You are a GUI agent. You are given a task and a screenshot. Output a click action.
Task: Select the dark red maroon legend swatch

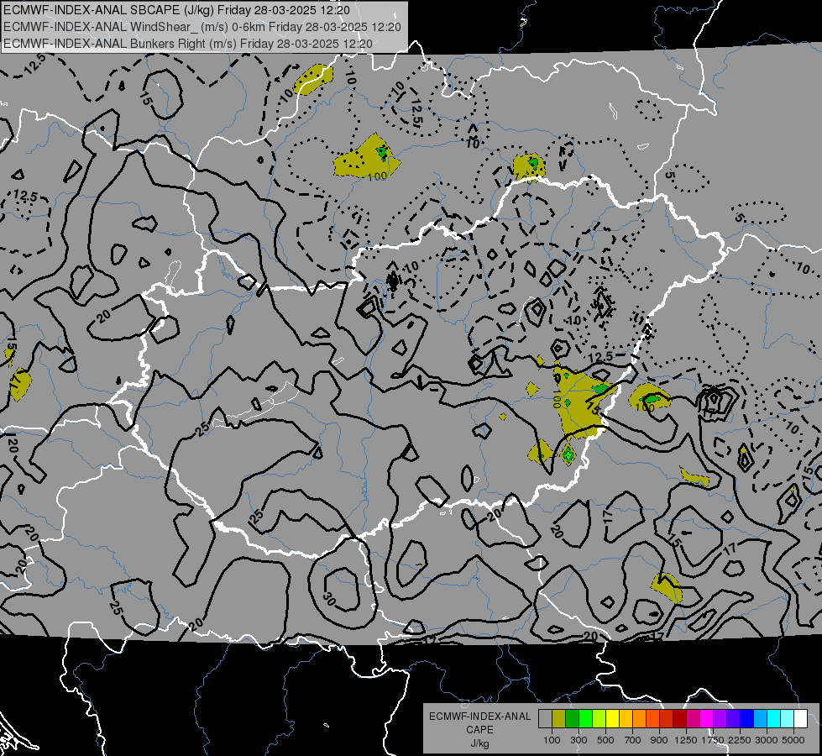(x=680, y=719)
